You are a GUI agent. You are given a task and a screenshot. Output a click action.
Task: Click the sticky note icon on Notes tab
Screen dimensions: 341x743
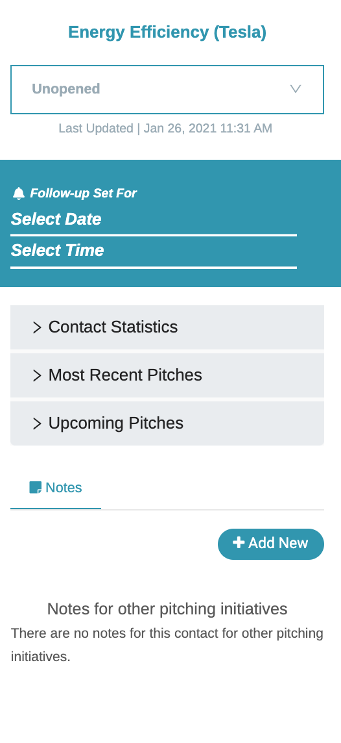(36, 488)
